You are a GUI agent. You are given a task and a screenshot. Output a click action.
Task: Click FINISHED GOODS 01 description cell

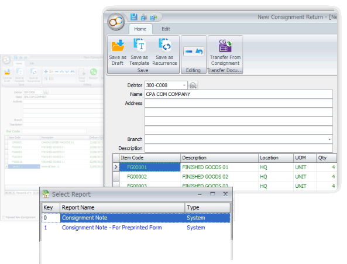[219, 167]
